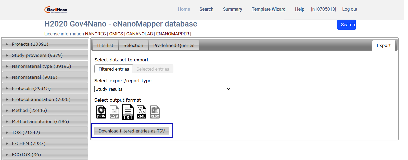Open the Selection tab
The height and width of the screenshot is (160, 408).
[x=133, y=45]
